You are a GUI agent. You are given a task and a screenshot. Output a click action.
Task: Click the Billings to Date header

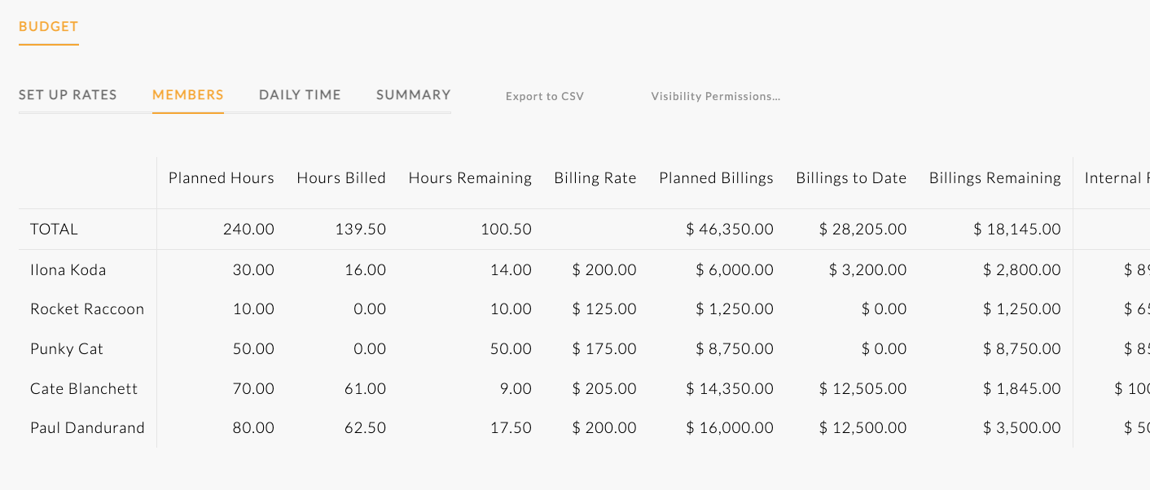(x=850, y=177)
